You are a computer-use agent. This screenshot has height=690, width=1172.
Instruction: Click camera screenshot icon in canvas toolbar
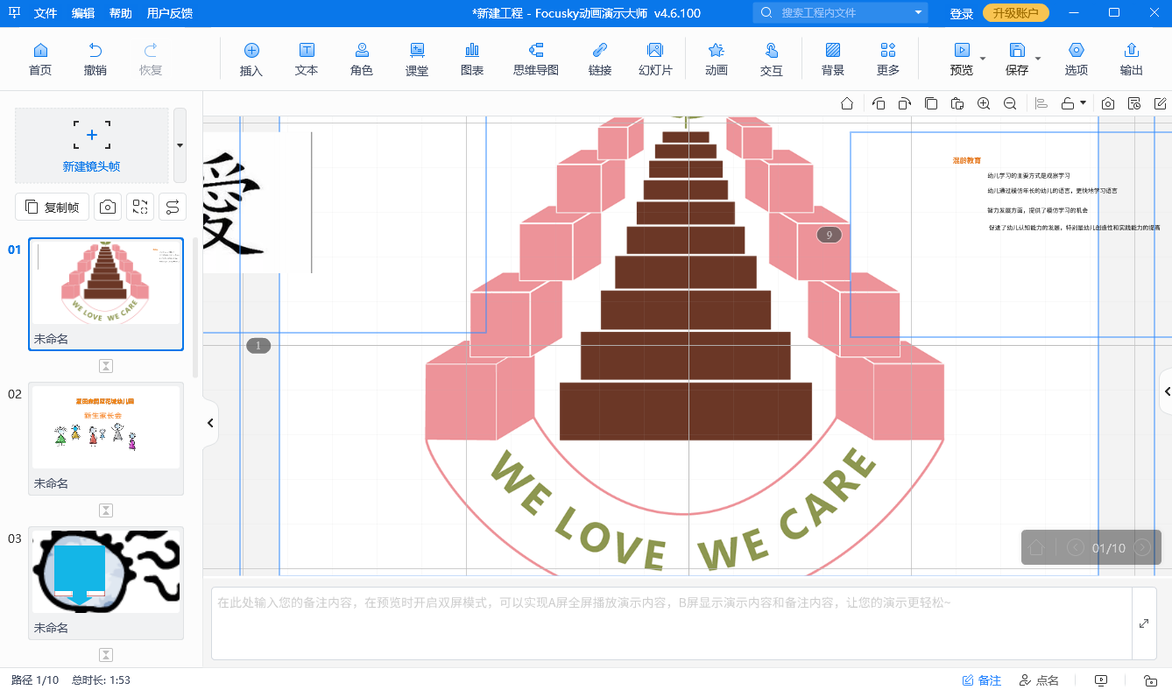(1108, 103)
